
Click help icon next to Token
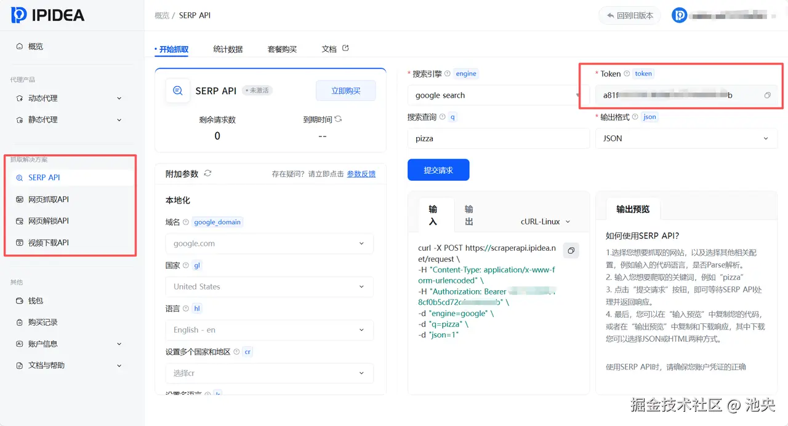pyautogui.click(x=627, y=73)
